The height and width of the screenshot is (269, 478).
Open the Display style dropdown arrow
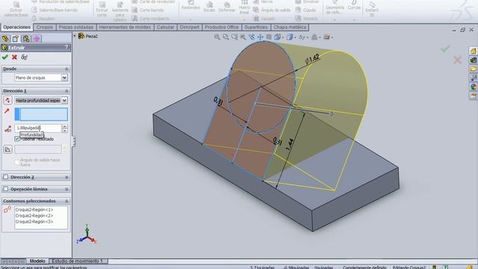(294, 37)
